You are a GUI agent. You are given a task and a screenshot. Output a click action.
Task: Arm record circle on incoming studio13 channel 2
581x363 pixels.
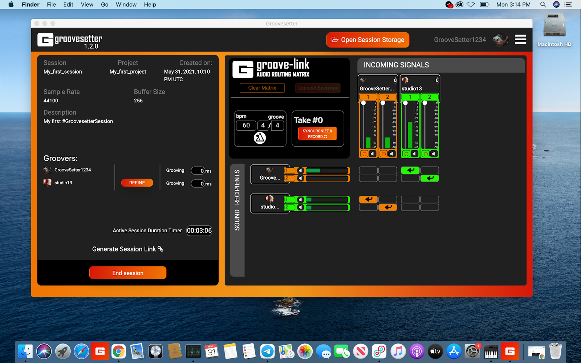pyautogui.click(x=426, y=154)
